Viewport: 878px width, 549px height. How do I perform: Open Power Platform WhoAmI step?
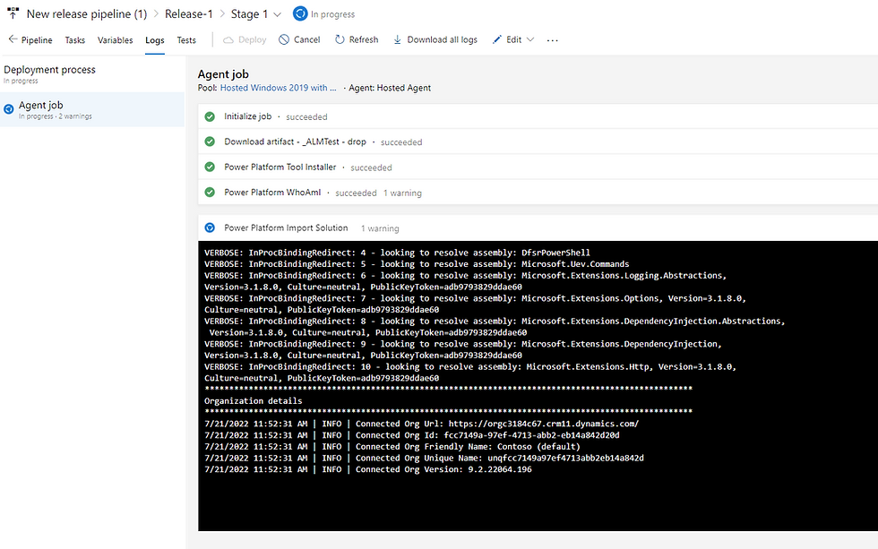coord(538,192)
